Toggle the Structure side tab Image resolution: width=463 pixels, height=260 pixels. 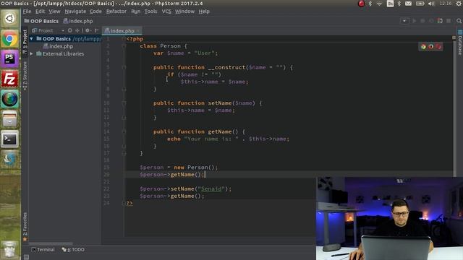pyautogui.click(x=25, y=76)
